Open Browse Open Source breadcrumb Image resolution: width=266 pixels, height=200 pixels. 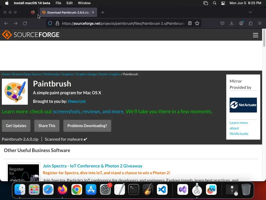pyautogui.click(x=27, y=74)
